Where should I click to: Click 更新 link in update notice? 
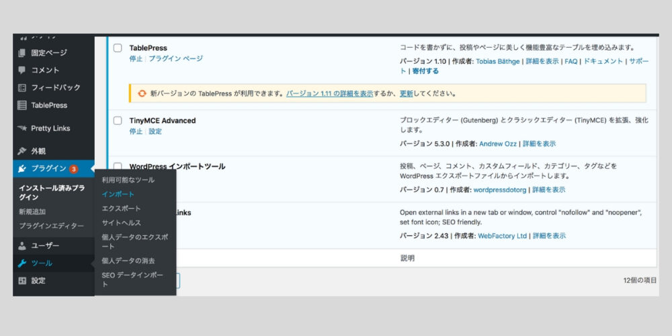click(x=407, y=93)
